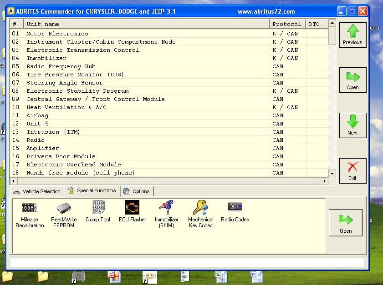The height and width of the screenshot is (285, 383).
Task: Click the PowerPoint file icon on the desktop
Action: coord(114,277)
